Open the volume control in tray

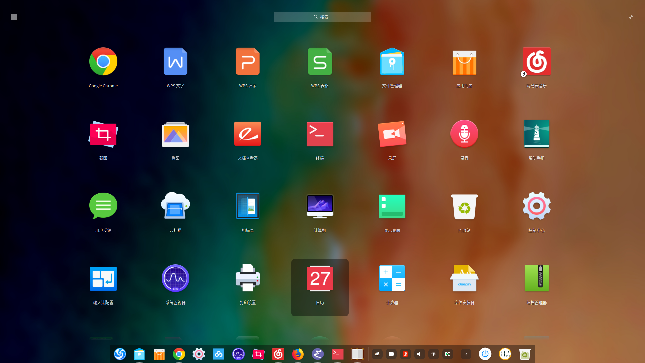420,354
